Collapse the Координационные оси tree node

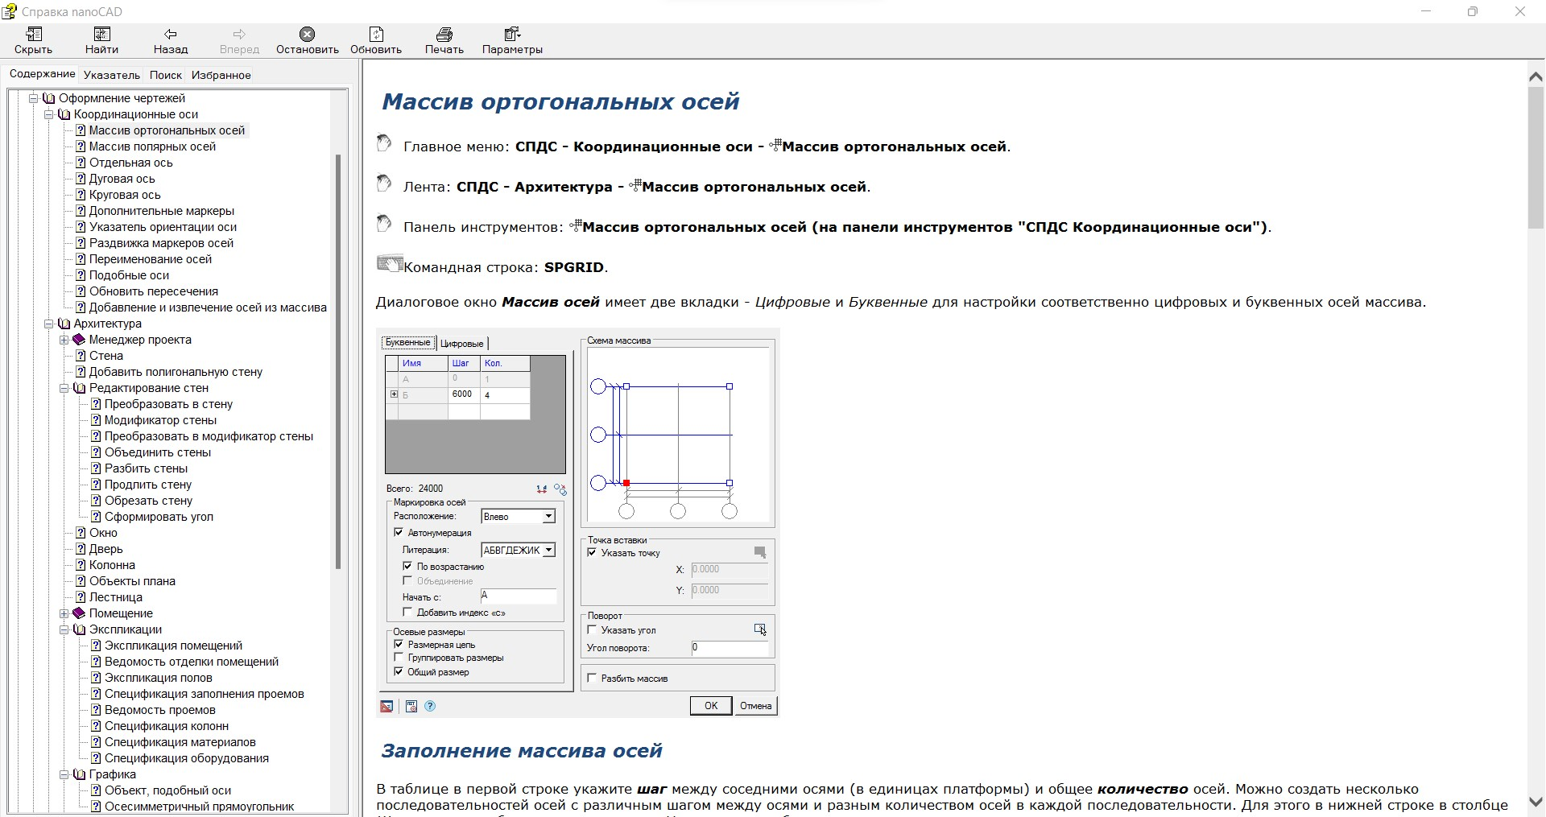coord(49,114)
